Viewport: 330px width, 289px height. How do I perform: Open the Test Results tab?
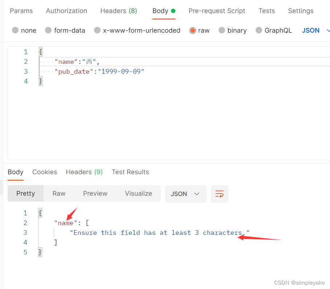(130, 172)
